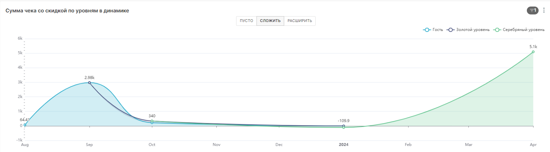Click the blue Гость legend marker icon
The image size is (550, 152).
(427, 30)
